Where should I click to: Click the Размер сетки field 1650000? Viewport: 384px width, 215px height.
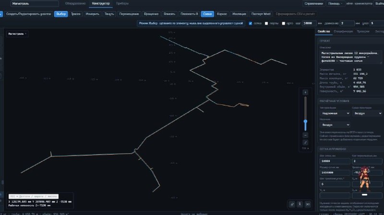click(335, 172)
